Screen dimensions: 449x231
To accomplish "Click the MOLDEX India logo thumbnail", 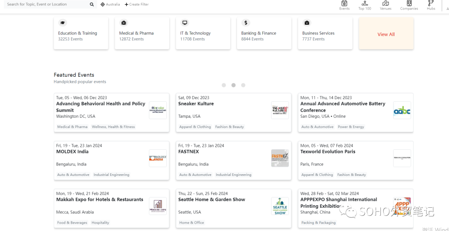I will point(158,158).
